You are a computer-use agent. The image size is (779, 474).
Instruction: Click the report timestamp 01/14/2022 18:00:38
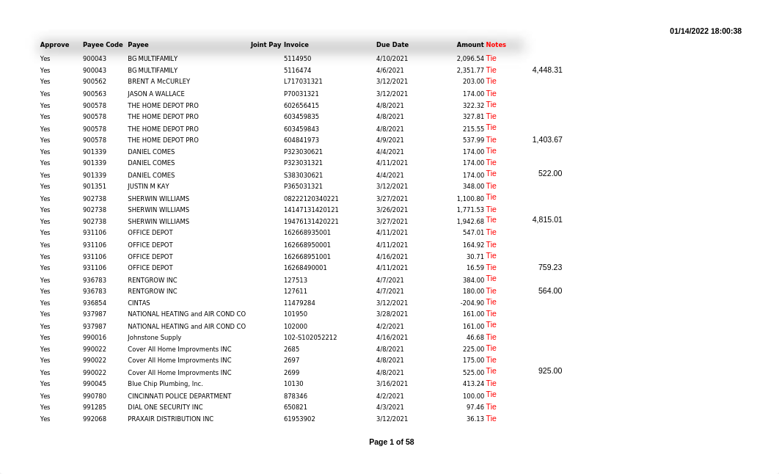705,31
